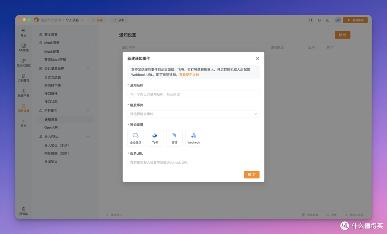Screen dimensions: 387x234
Task: Focus the 通知名称 input field
Action: [193, 94]
